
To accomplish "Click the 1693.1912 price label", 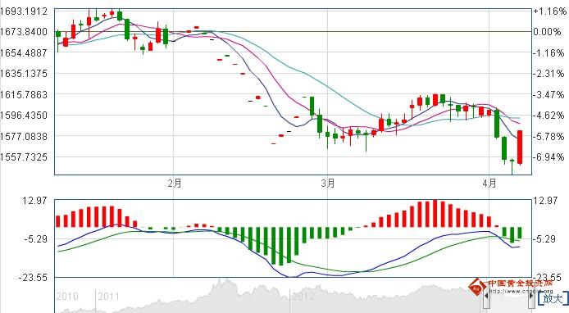I will [24, 11].
